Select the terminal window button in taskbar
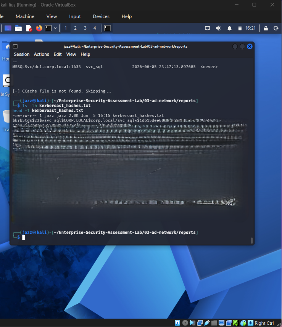Viewport: 282px width, 327px height. (x=107, y=28)
